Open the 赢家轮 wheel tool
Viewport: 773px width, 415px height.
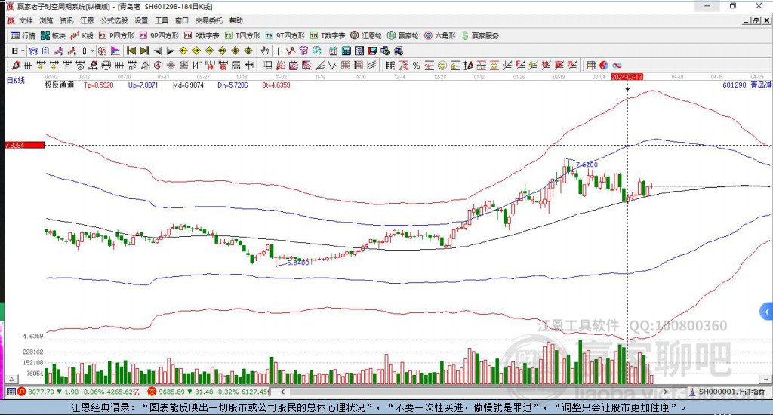[403, 35]
